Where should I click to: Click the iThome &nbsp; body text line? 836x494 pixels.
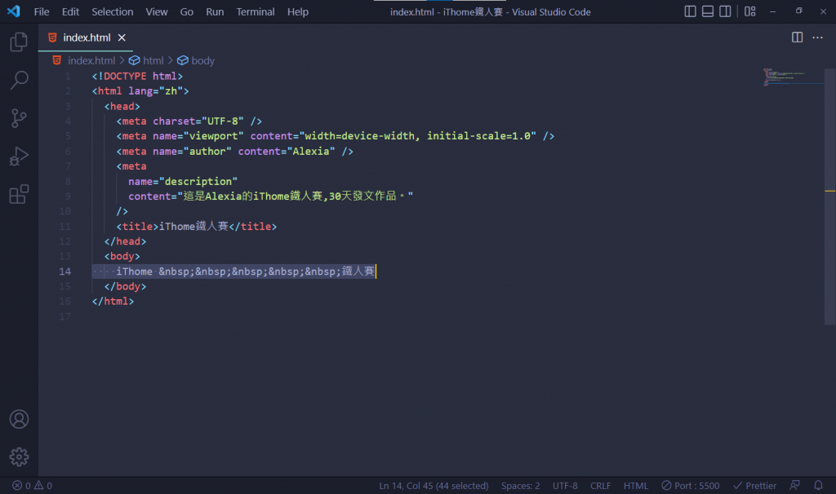tap(245, 271)
